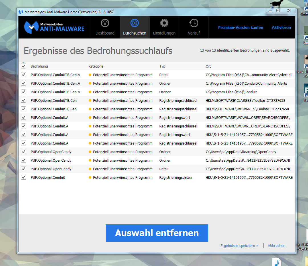The height and width of the screenshot is (266, 308).
Task: Open the goat icon on the desktop
Action: 276,4
